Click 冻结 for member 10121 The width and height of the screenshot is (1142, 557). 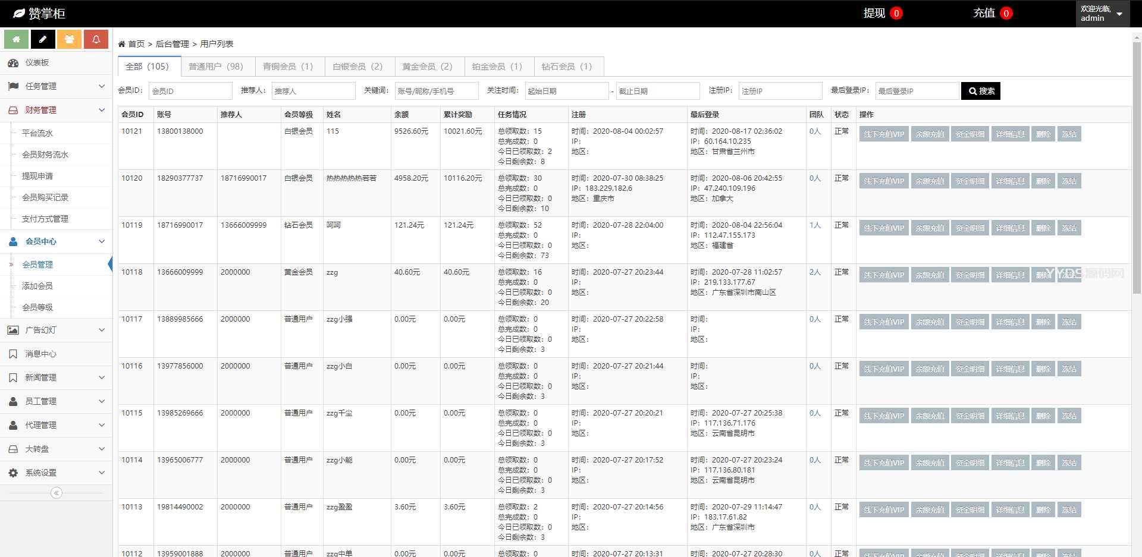1069,134
